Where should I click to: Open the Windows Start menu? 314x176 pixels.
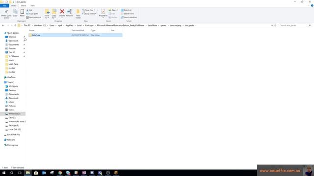pyautogui.click(x=4, y=173)
